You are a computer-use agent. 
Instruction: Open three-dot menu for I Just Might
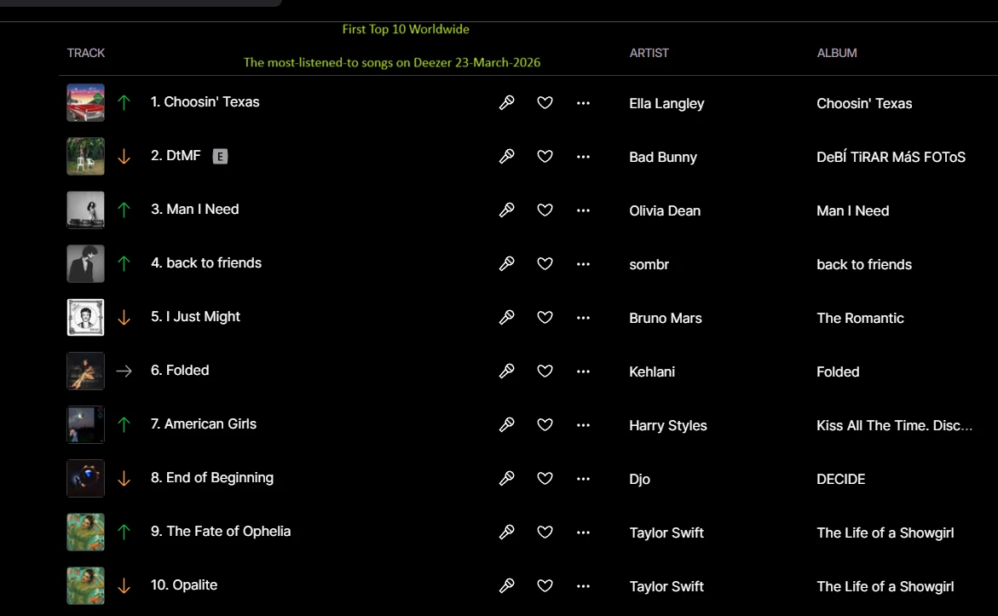tap(583, 318)
